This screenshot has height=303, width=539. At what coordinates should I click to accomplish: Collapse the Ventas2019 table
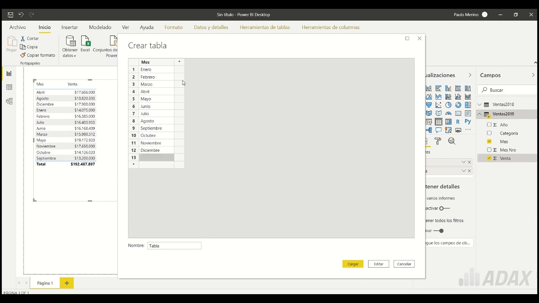pos(480,114)
